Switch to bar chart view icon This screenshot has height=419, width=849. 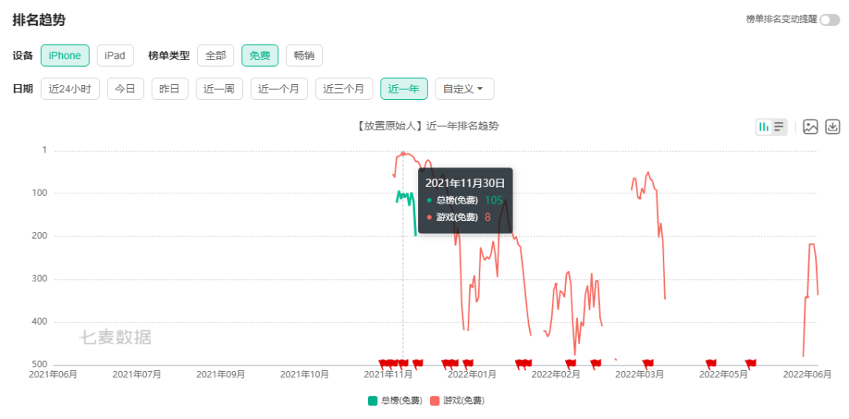click(x=764, y=127)
